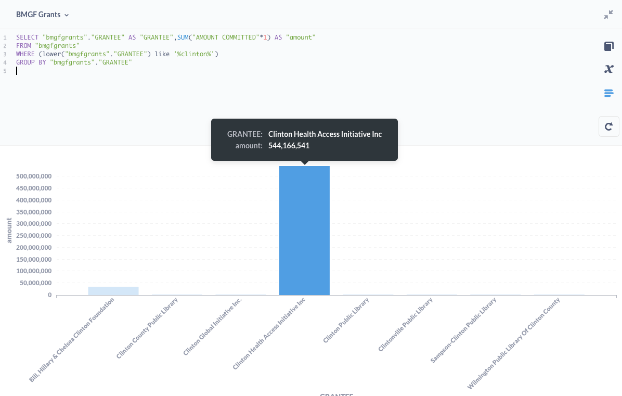Click the Clinton Global Initiative Inc. axis label

pyautogui.click(x=213, y=327)
